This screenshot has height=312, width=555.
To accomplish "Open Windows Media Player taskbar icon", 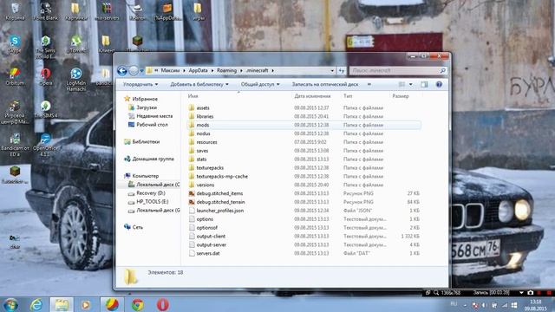I will pos(86,304).
